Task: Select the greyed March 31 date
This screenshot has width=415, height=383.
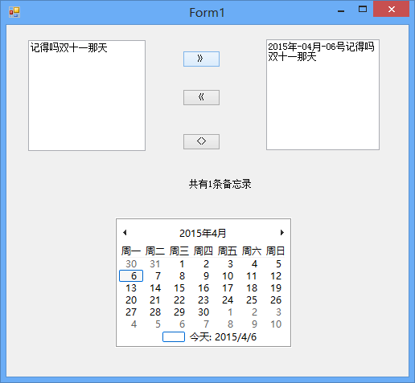Action: tap(155, 264)
